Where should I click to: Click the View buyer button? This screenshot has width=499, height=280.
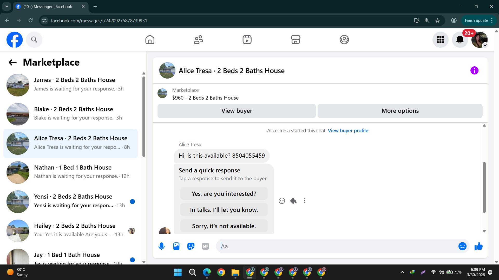237,111
